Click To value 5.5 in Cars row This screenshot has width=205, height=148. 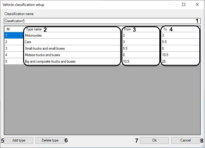(180, 42)
